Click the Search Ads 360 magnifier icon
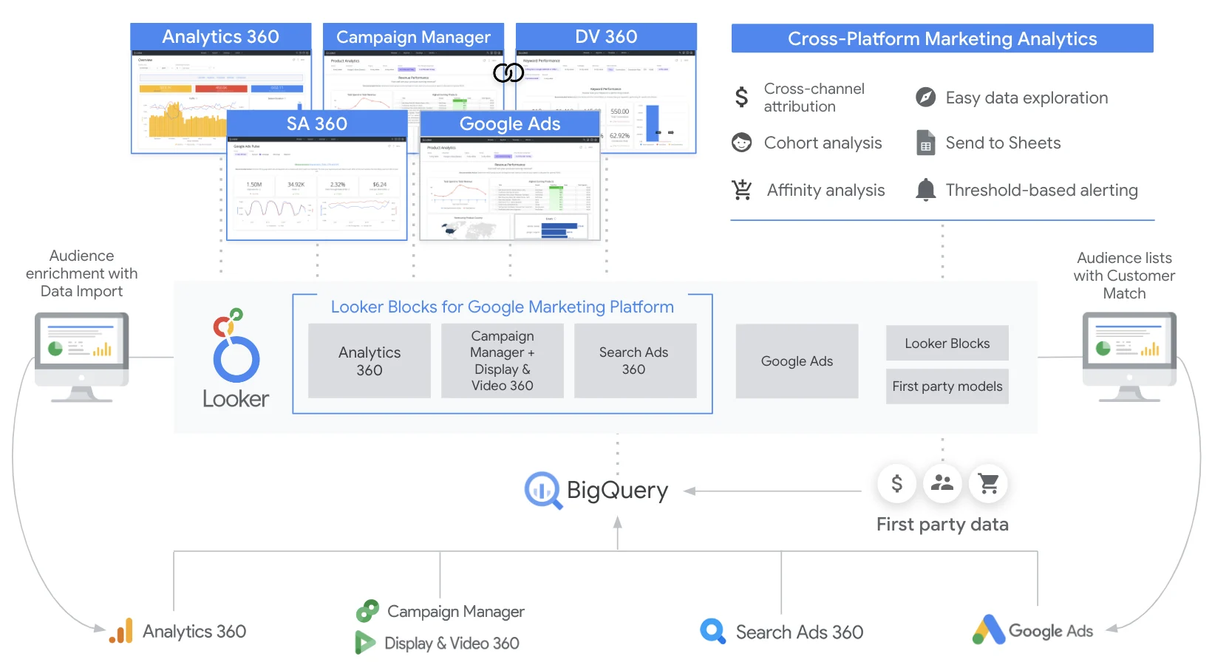The image size is (1212, 665). pyautogui.click(x=712, y=631)
